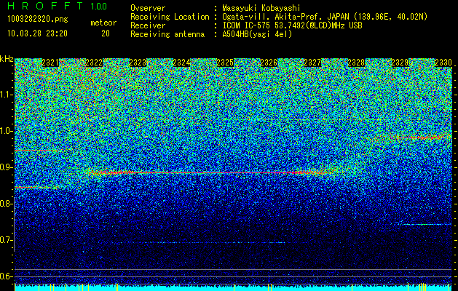Image resolution: width=458 pixels, height=291 pixels.
Task: Click the 0.6 kHz axis label
Action: pyautogui.click(x=7, y=276)
